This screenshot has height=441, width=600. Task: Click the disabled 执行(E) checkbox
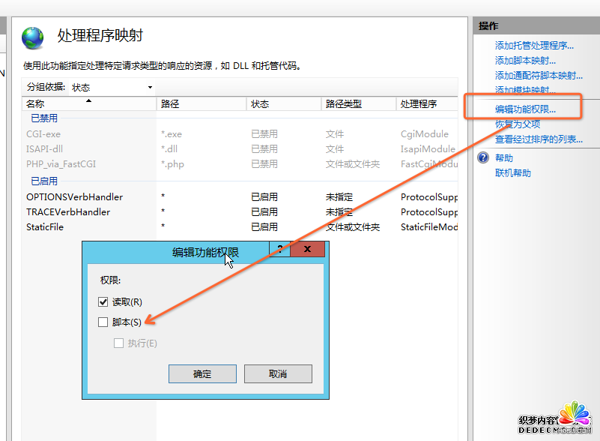118,343
